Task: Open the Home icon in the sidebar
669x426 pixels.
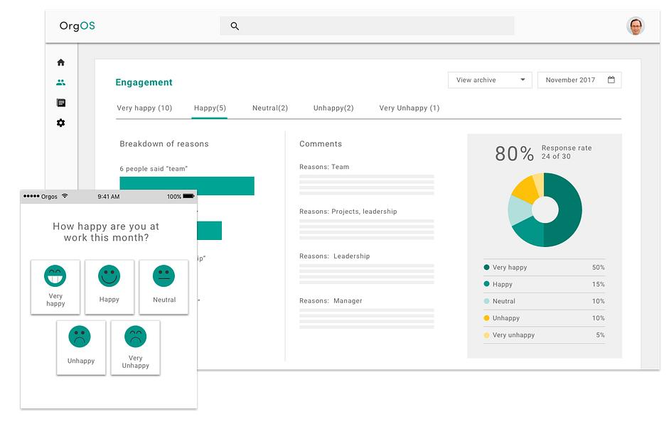Action: point(61,62)
